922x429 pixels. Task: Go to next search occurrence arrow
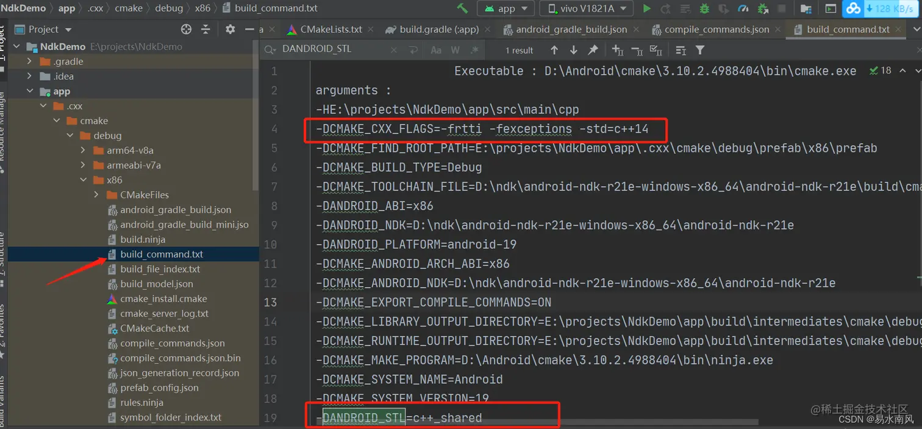point(573,50)
